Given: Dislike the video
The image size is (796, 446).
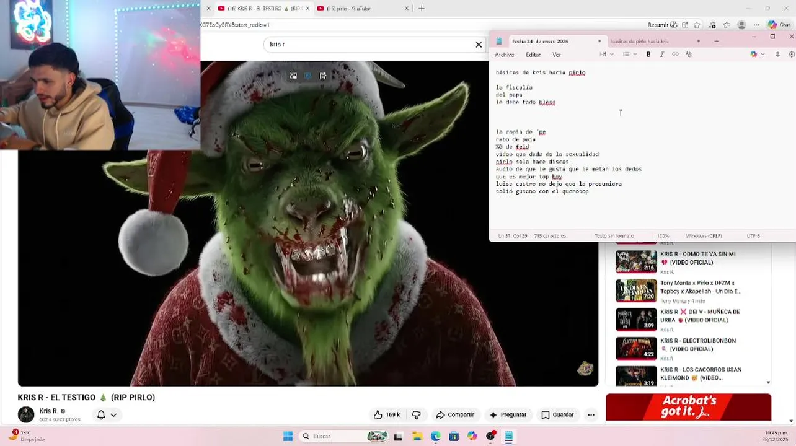Looking at the screenshot, I should [x=417, y=415].
